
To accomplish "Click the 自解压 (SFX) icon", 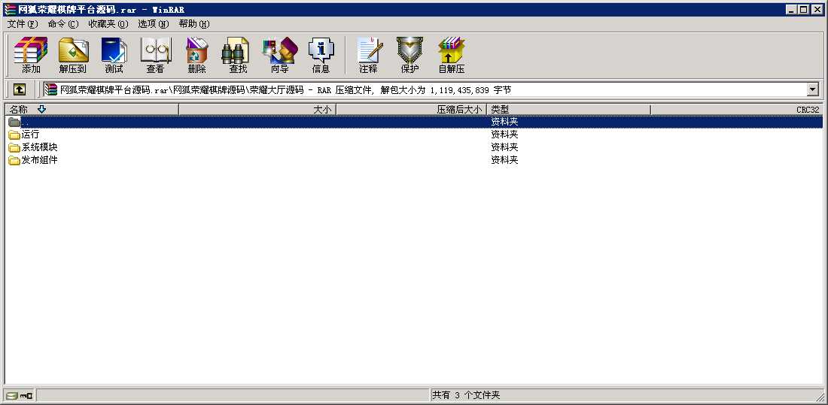I will [x=451, y=55].
